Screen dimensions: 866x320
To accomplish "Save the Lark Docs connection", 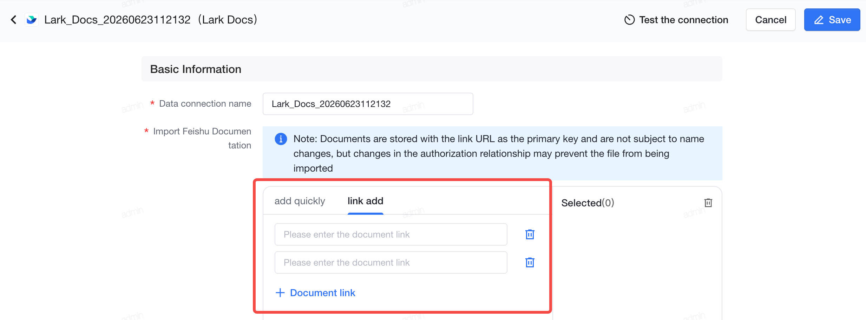I will [832, 20].
